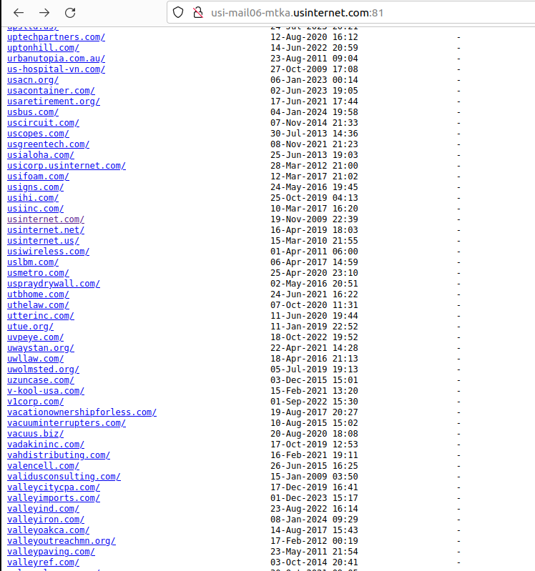Open valleycitycpa.com/ directory
The image size is (535, 571).
(x=54, y=487)
